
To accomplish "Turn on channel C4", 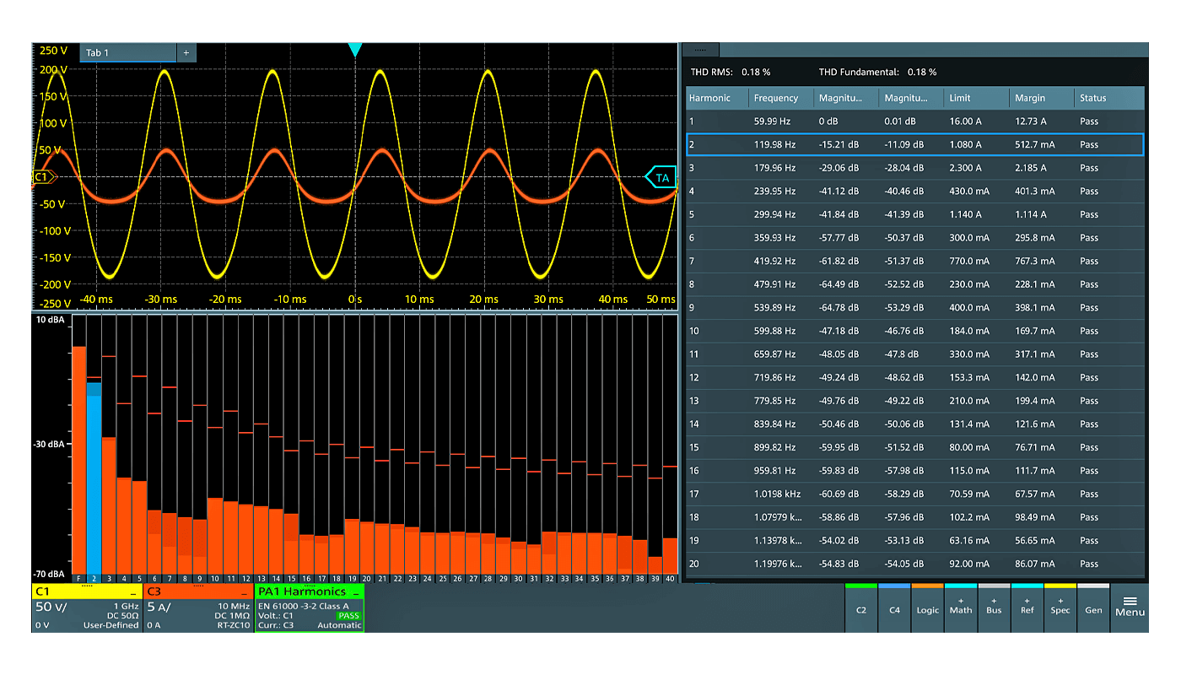I will (x=894, y=607).
